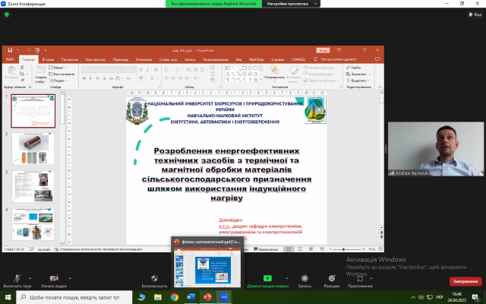Toggle underline Ч formatting button
The height and width of the screenshot is (304, 486).
tap(97, 78)
